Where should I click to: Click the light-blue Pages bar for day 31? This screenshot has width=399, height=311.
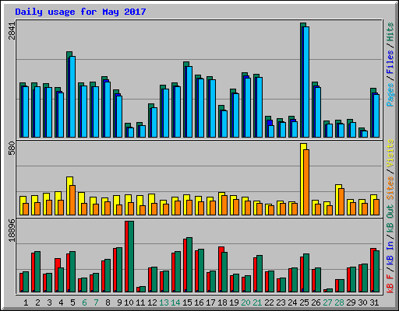(x=376, y=116)
